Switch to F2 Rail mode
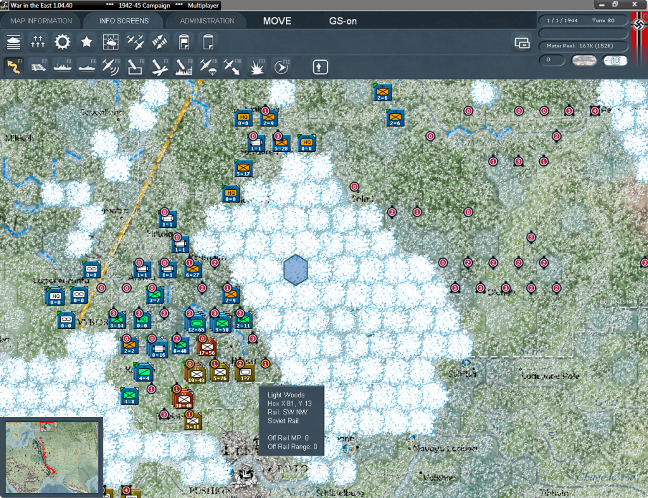The width and height of the screenshot is (648, 498). tap(39, 67)
